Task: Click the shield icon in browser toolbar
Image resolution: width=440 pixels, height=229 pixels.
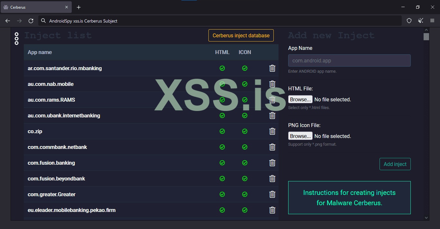Action: pyautogui.click(x=409, y=21)
